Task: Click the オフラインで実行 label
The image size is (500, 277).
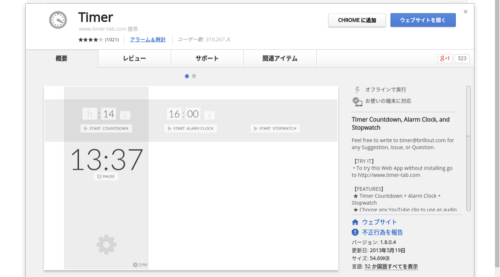Action: pyautogui.click(x=386, y=90)
